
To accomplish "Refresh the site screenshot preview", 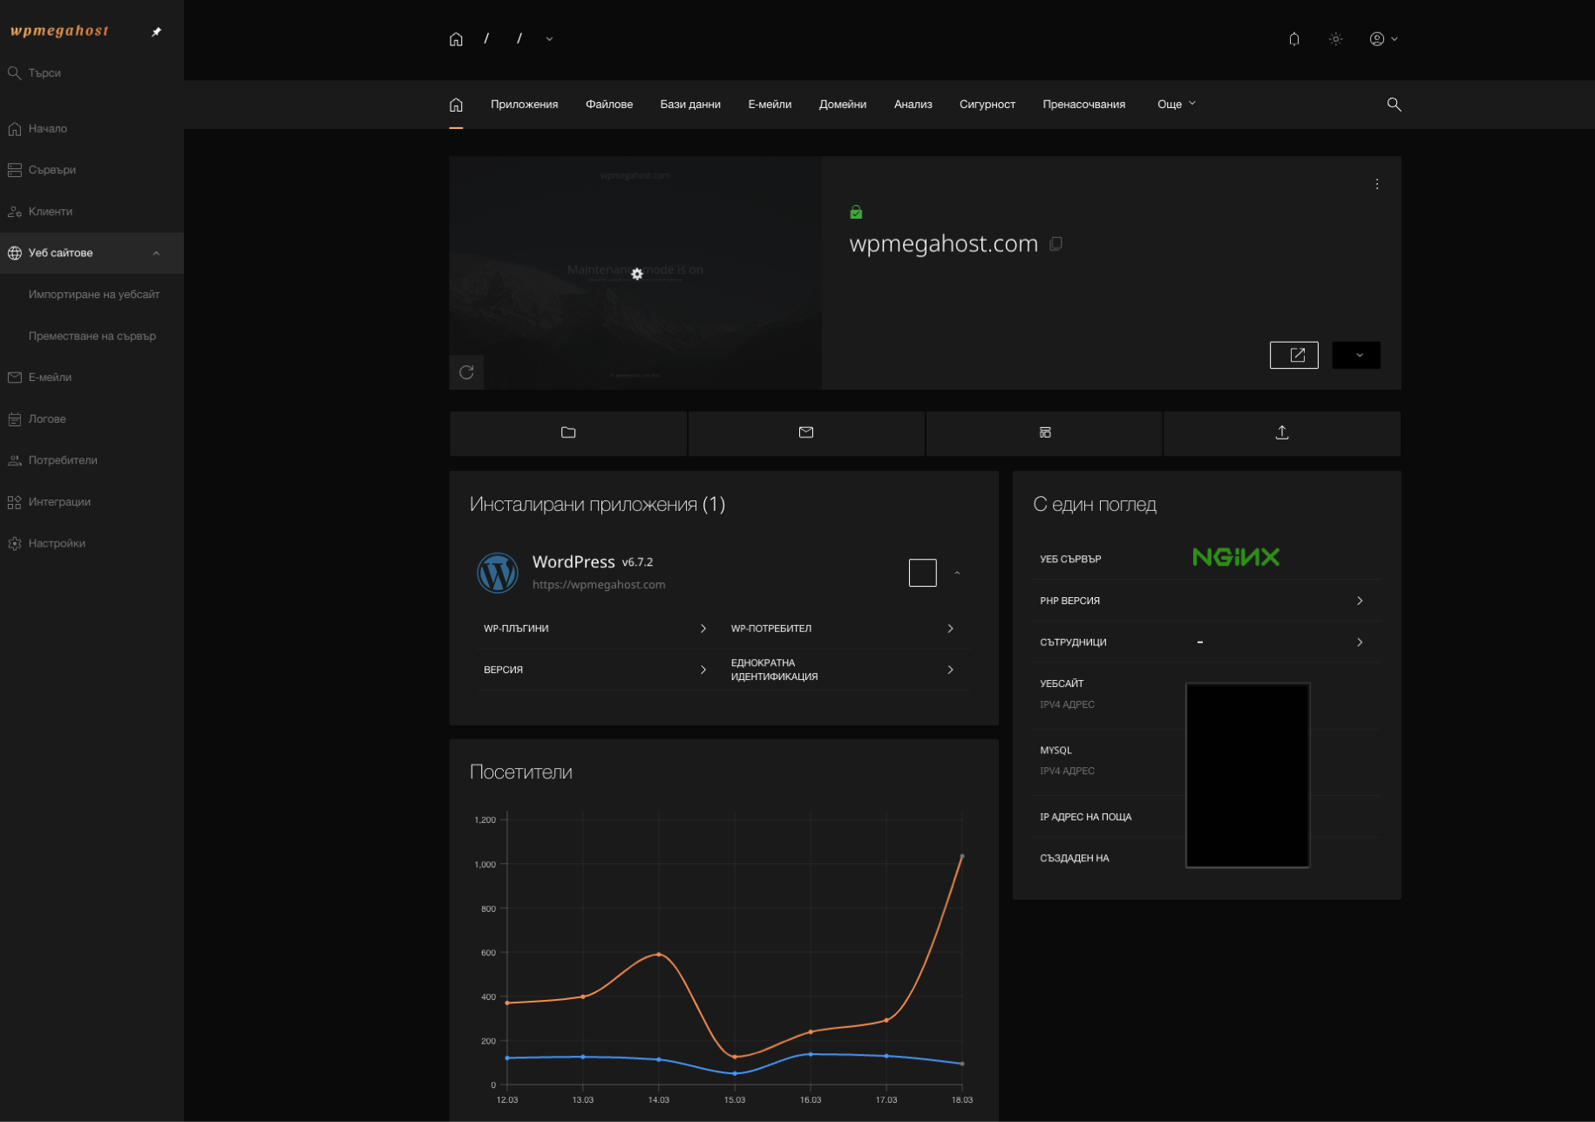I will 466,372.
